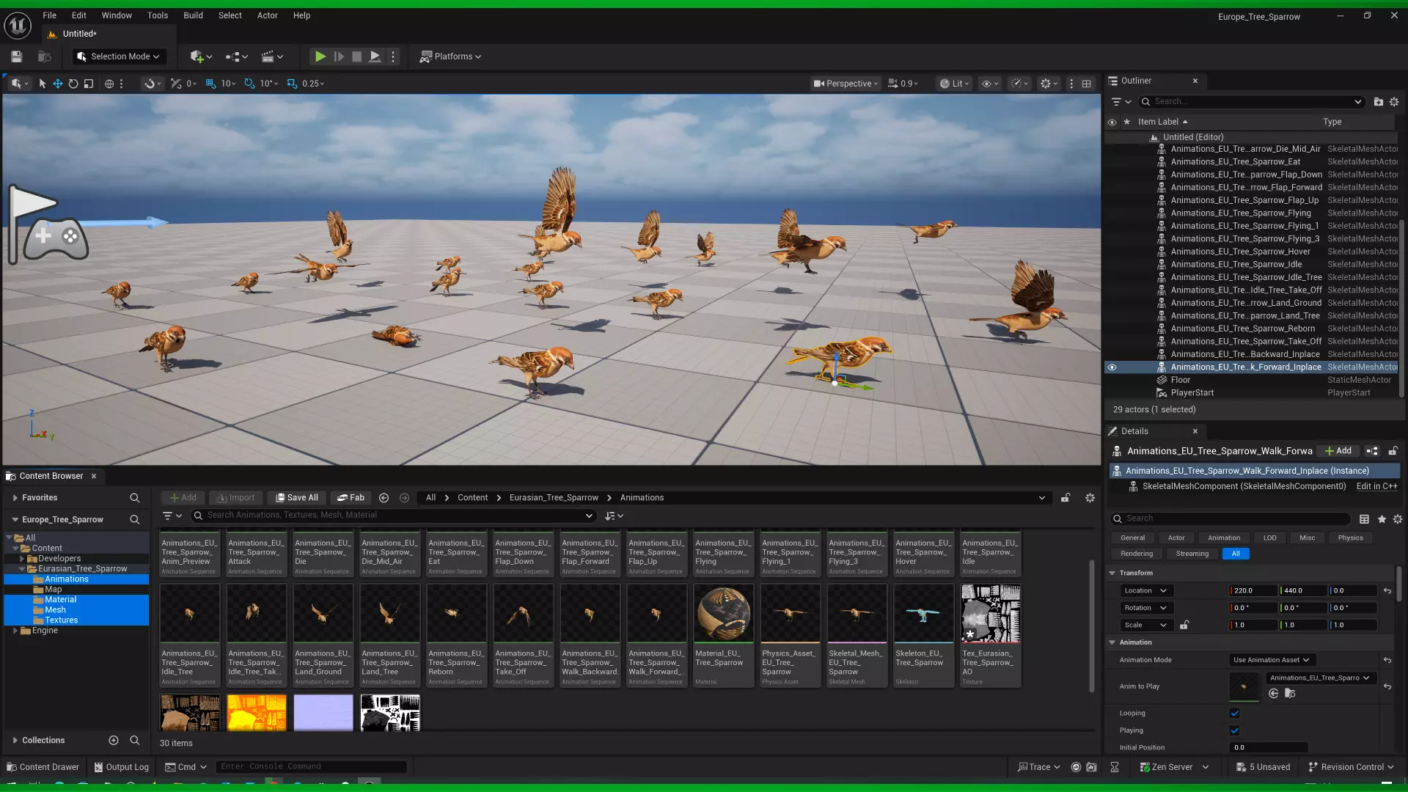
Task: Click the Edit in C++ link
Action: point(1376,486)
